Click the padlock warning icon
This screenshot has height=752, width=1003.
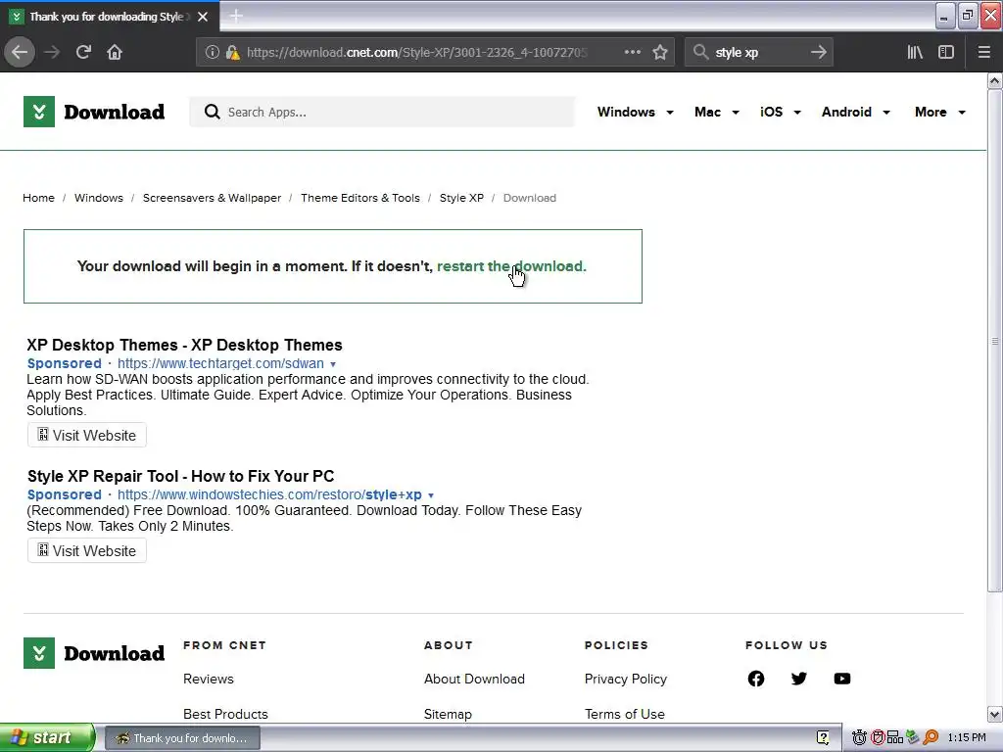tap(231, 53)
